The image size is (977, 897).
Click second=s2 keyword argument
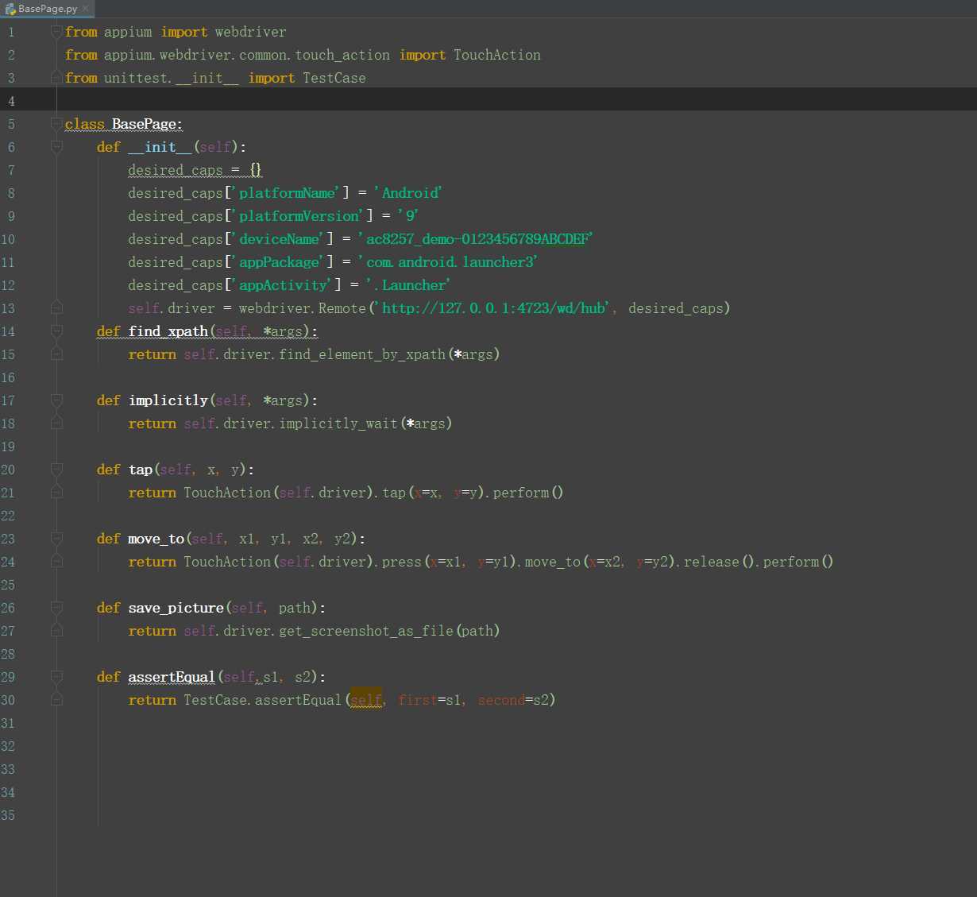[513, 700]
